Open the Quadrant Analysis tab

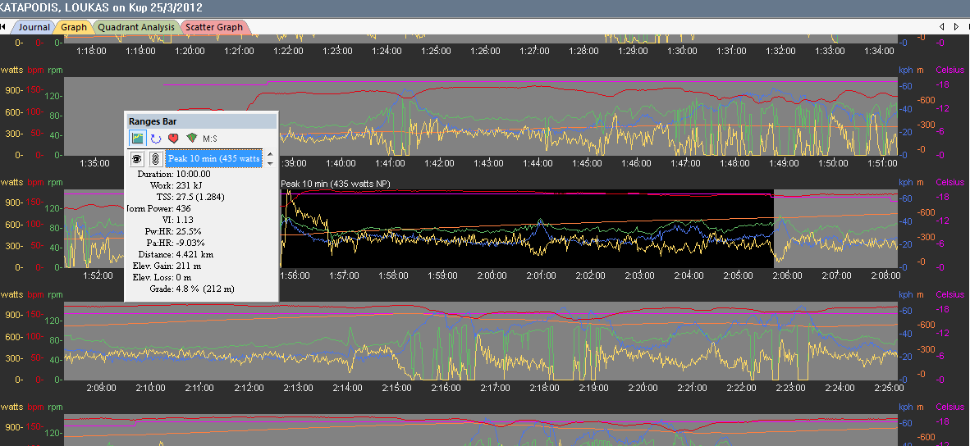[x=135, y=27]
